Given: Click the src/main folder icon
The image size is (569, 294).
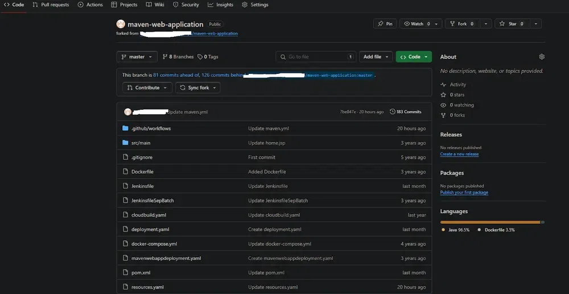Looking at the screenshot, I should (126, 143).
